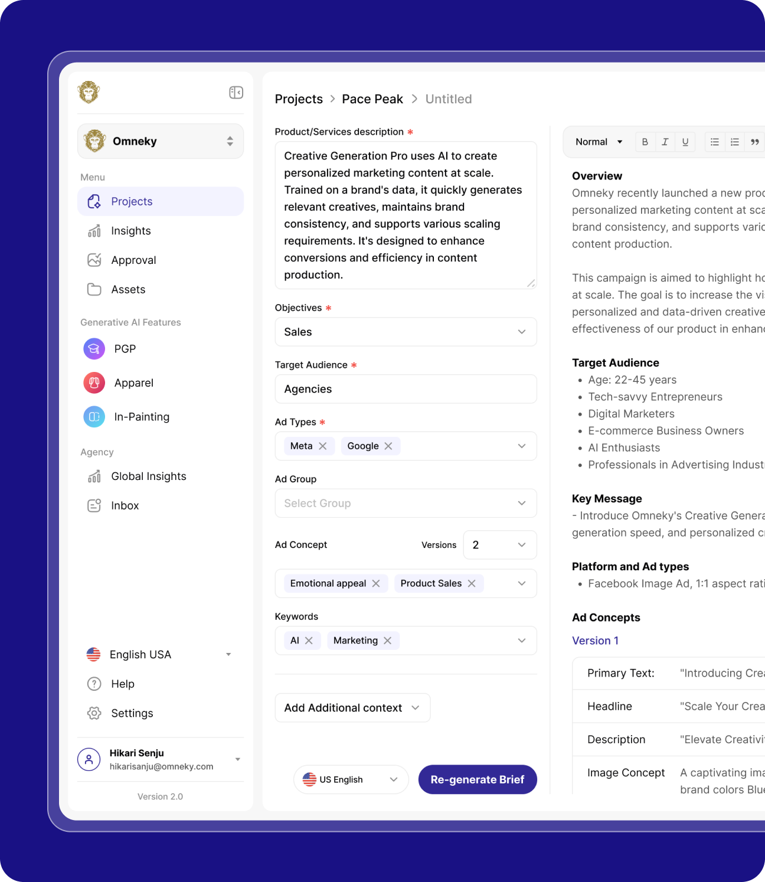
Task: Toggle bold formatting
Action: point(645,142)
